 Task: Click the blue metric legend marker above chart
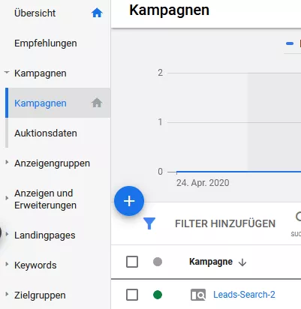point(290,43)
